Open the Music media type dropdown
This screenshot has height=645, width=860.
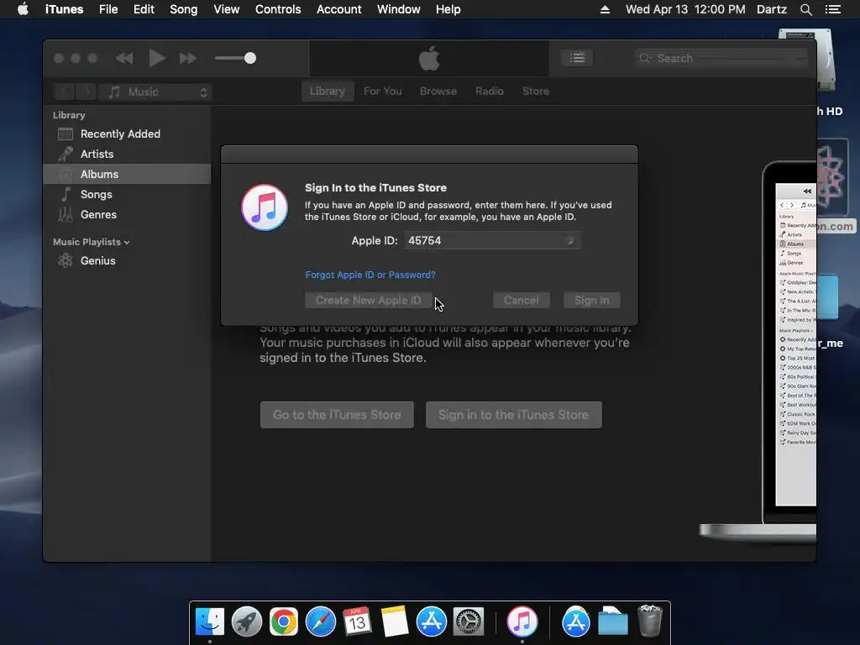click(155, 92)
